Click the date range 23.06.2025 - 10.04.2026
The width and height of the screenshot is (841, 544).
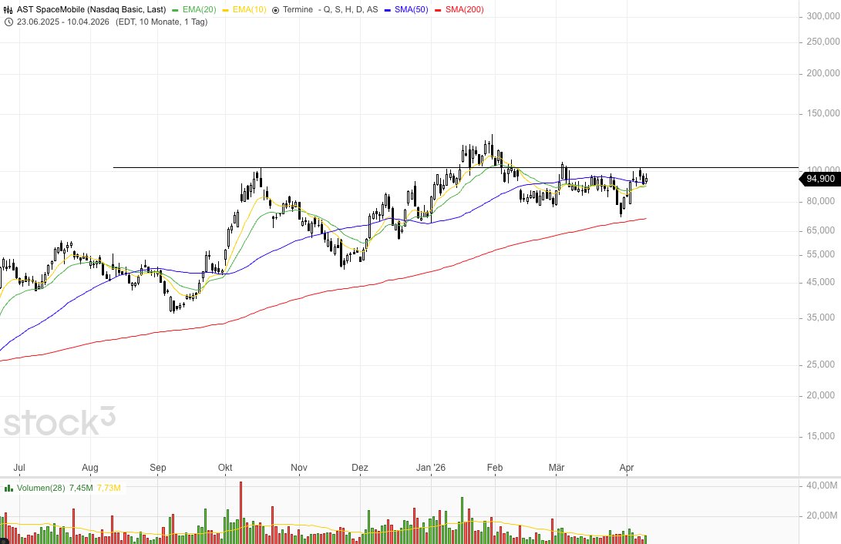(x=62, y=22)
